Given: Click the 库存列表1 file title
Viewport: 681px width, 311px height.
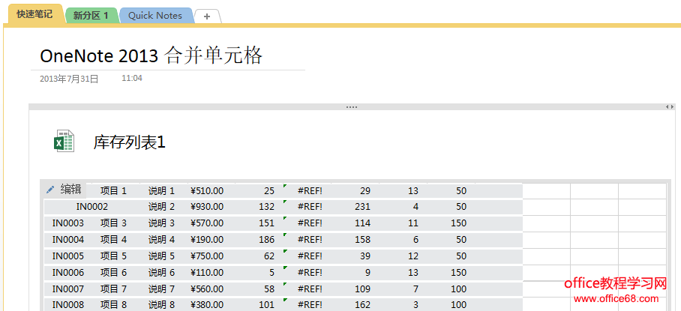Looking at the screenshot, I should [x=129, y=142].
